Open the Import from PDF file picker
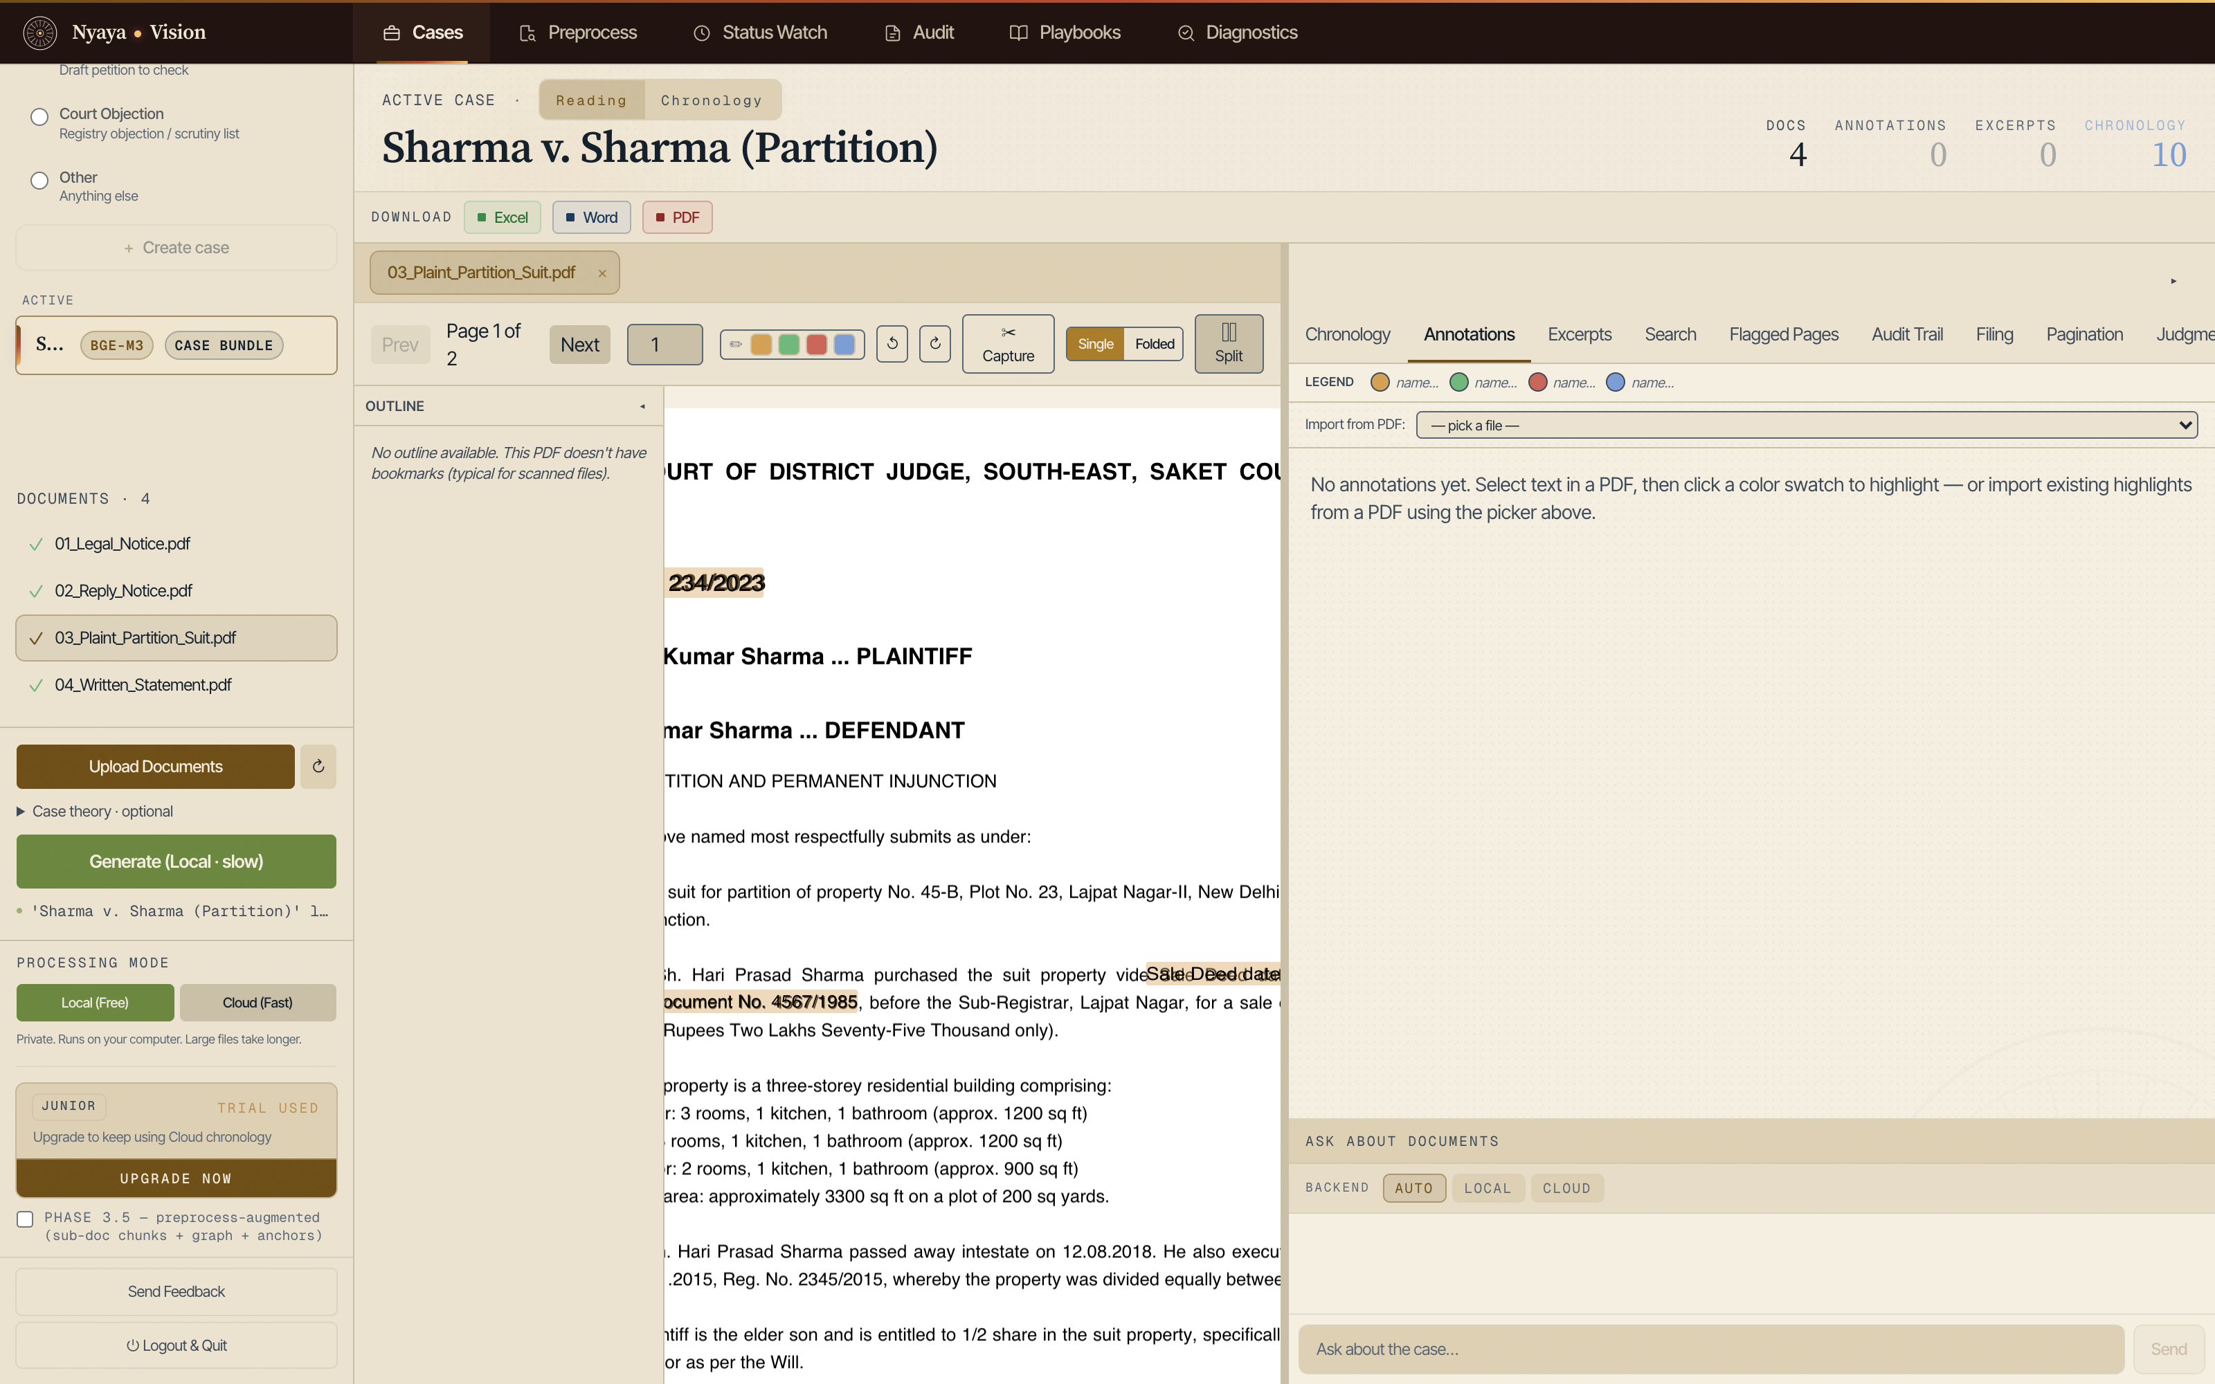The image size is (2215, 1384). click(1806, 425)
